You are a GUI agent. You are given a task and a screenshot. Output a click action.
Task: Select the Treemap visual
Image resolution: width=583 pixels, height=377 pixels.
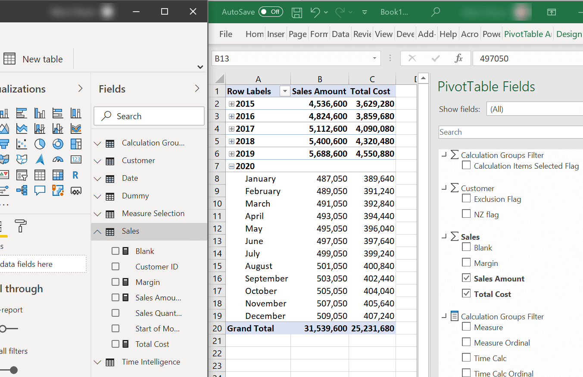[x=76, y=144]
